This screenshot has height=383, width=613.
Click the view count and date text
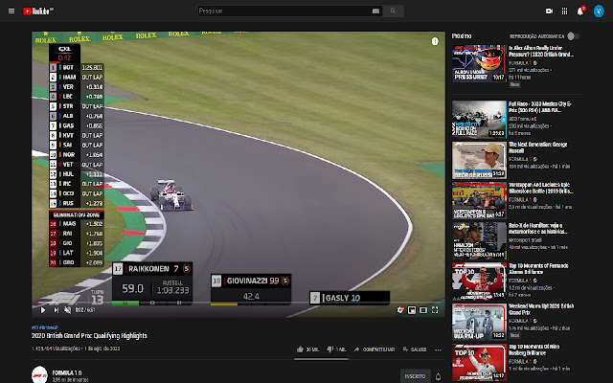(76, 349)
